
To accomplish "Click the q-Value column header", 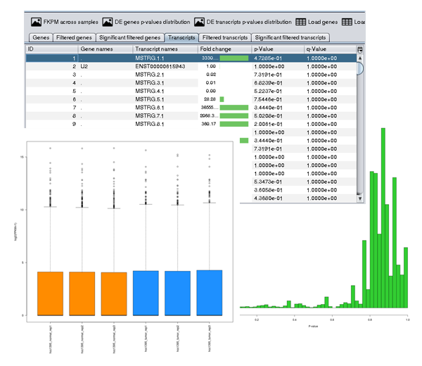I will pos(329,49).
